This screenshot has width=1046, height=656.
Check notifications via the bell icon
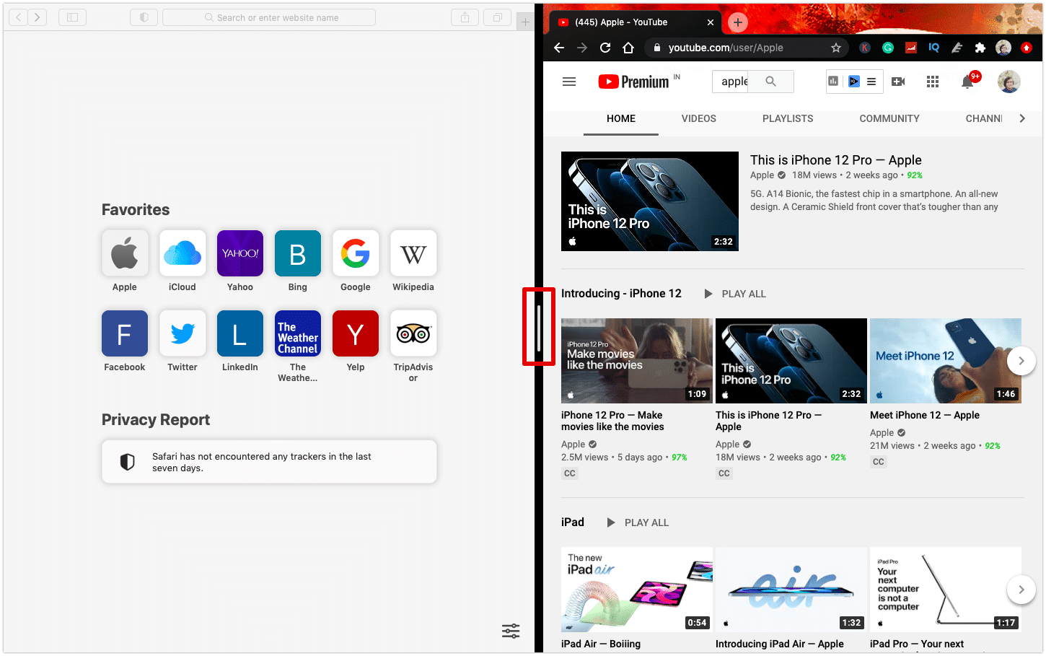tap(967, 82)
